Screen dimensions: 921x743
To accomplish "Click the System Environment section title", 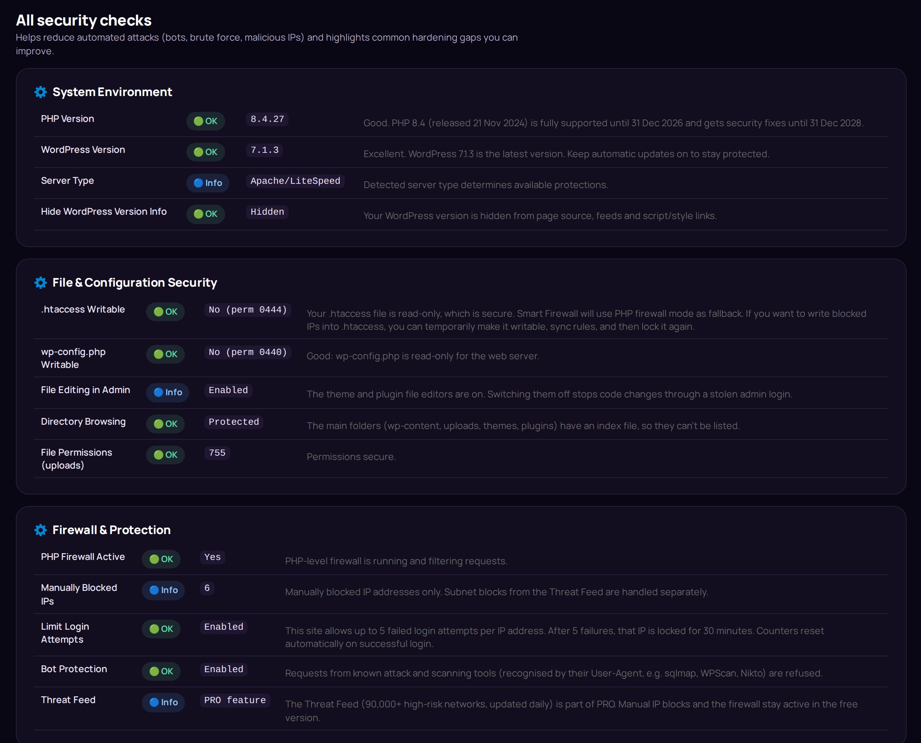I will [x=112, y=92].
